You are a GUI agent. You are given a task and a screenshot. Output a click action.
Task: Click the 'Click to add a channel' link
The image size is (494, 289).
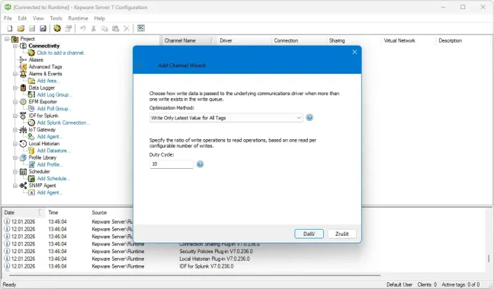(60, 52)
